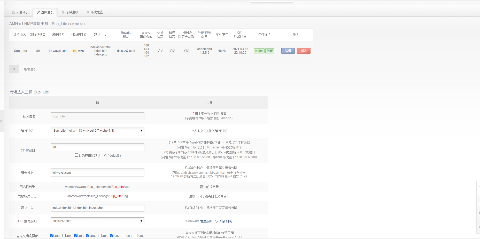Click the 绑定域名 input field

97,173
